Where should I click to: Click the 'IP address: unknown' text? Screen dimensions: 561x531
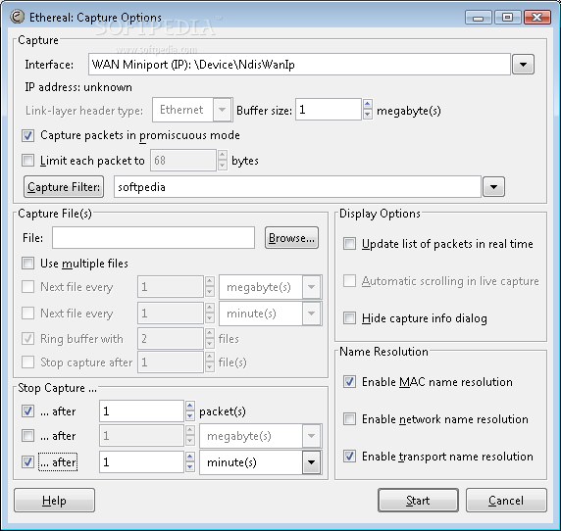click(78, 87)
